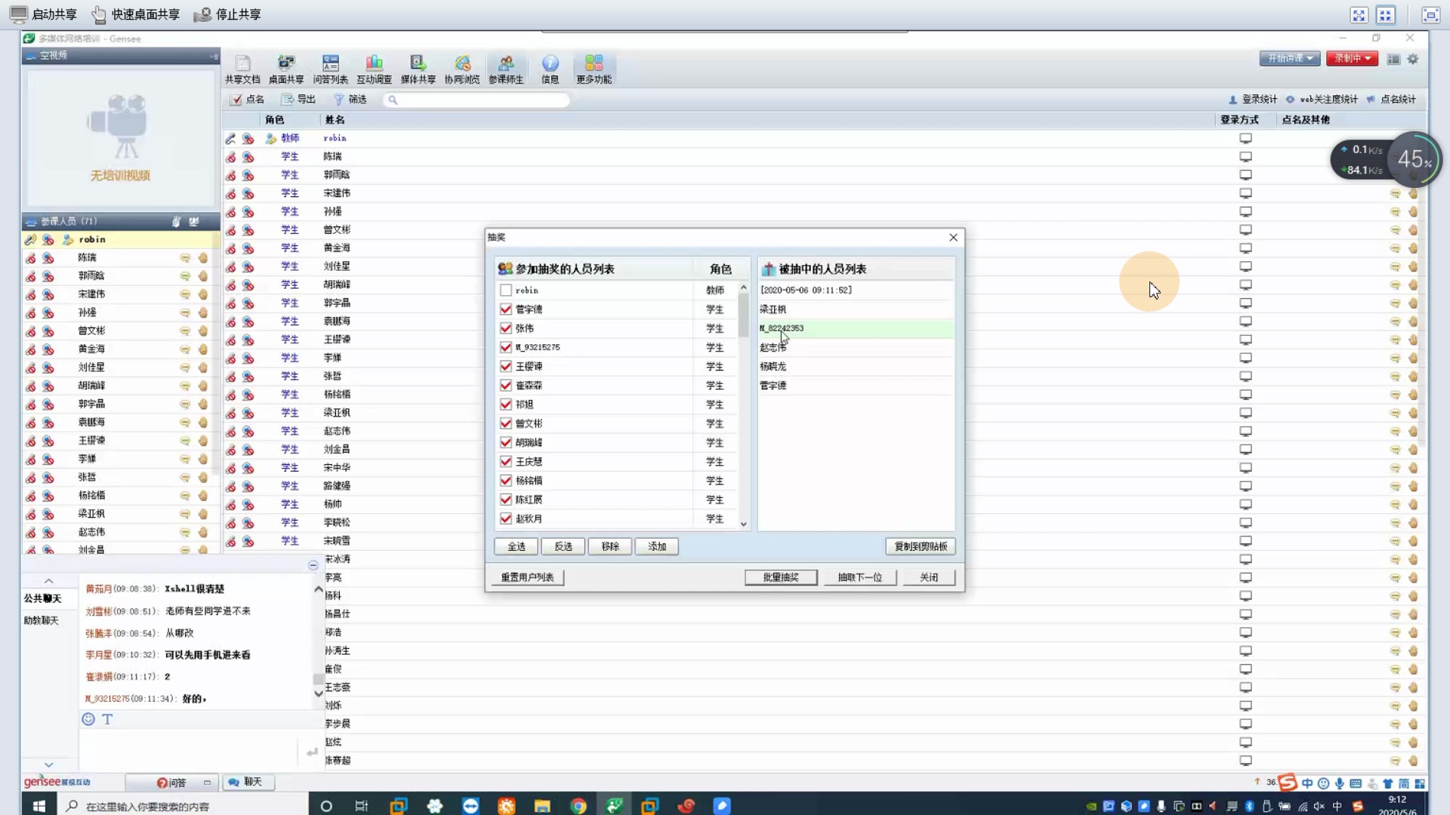Uncheck 王庆慧 in the lottery list
The image size is (1450, 815).
pyautogui.click(x=506, y=461)
